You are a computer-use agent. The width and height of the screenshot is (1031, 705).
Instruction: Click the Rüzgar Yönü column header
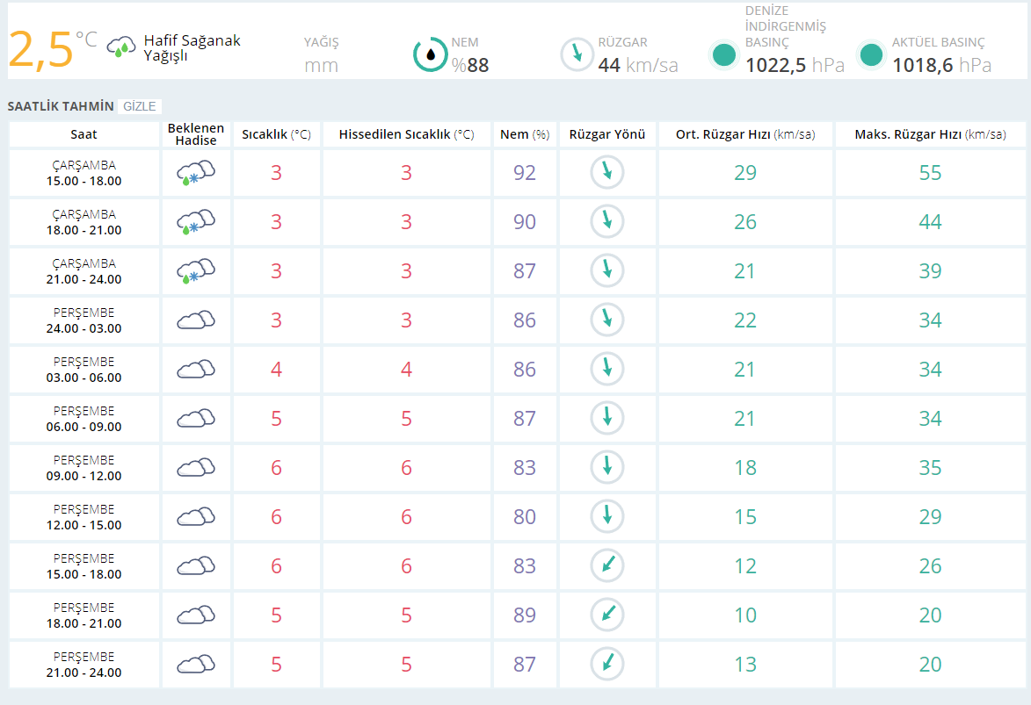[x=606, y=134]
